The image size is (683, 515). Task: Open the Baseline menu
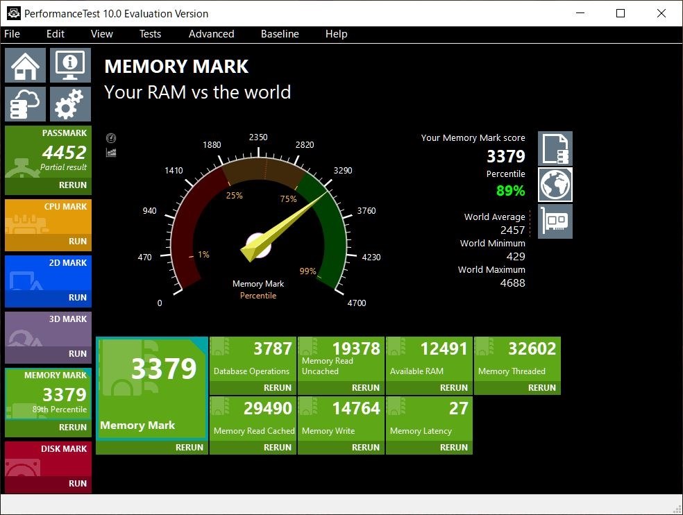(x=280, y=34)
